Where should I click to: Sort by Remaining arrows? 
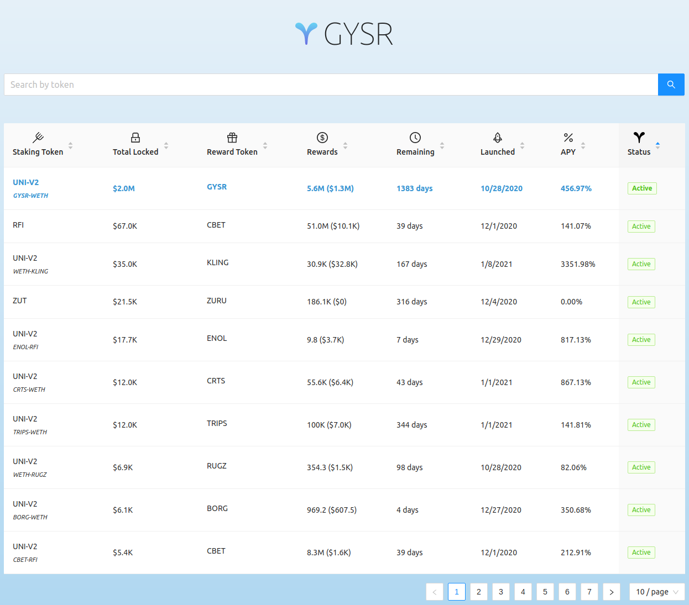pyautogui.click(x=442, y=145)
